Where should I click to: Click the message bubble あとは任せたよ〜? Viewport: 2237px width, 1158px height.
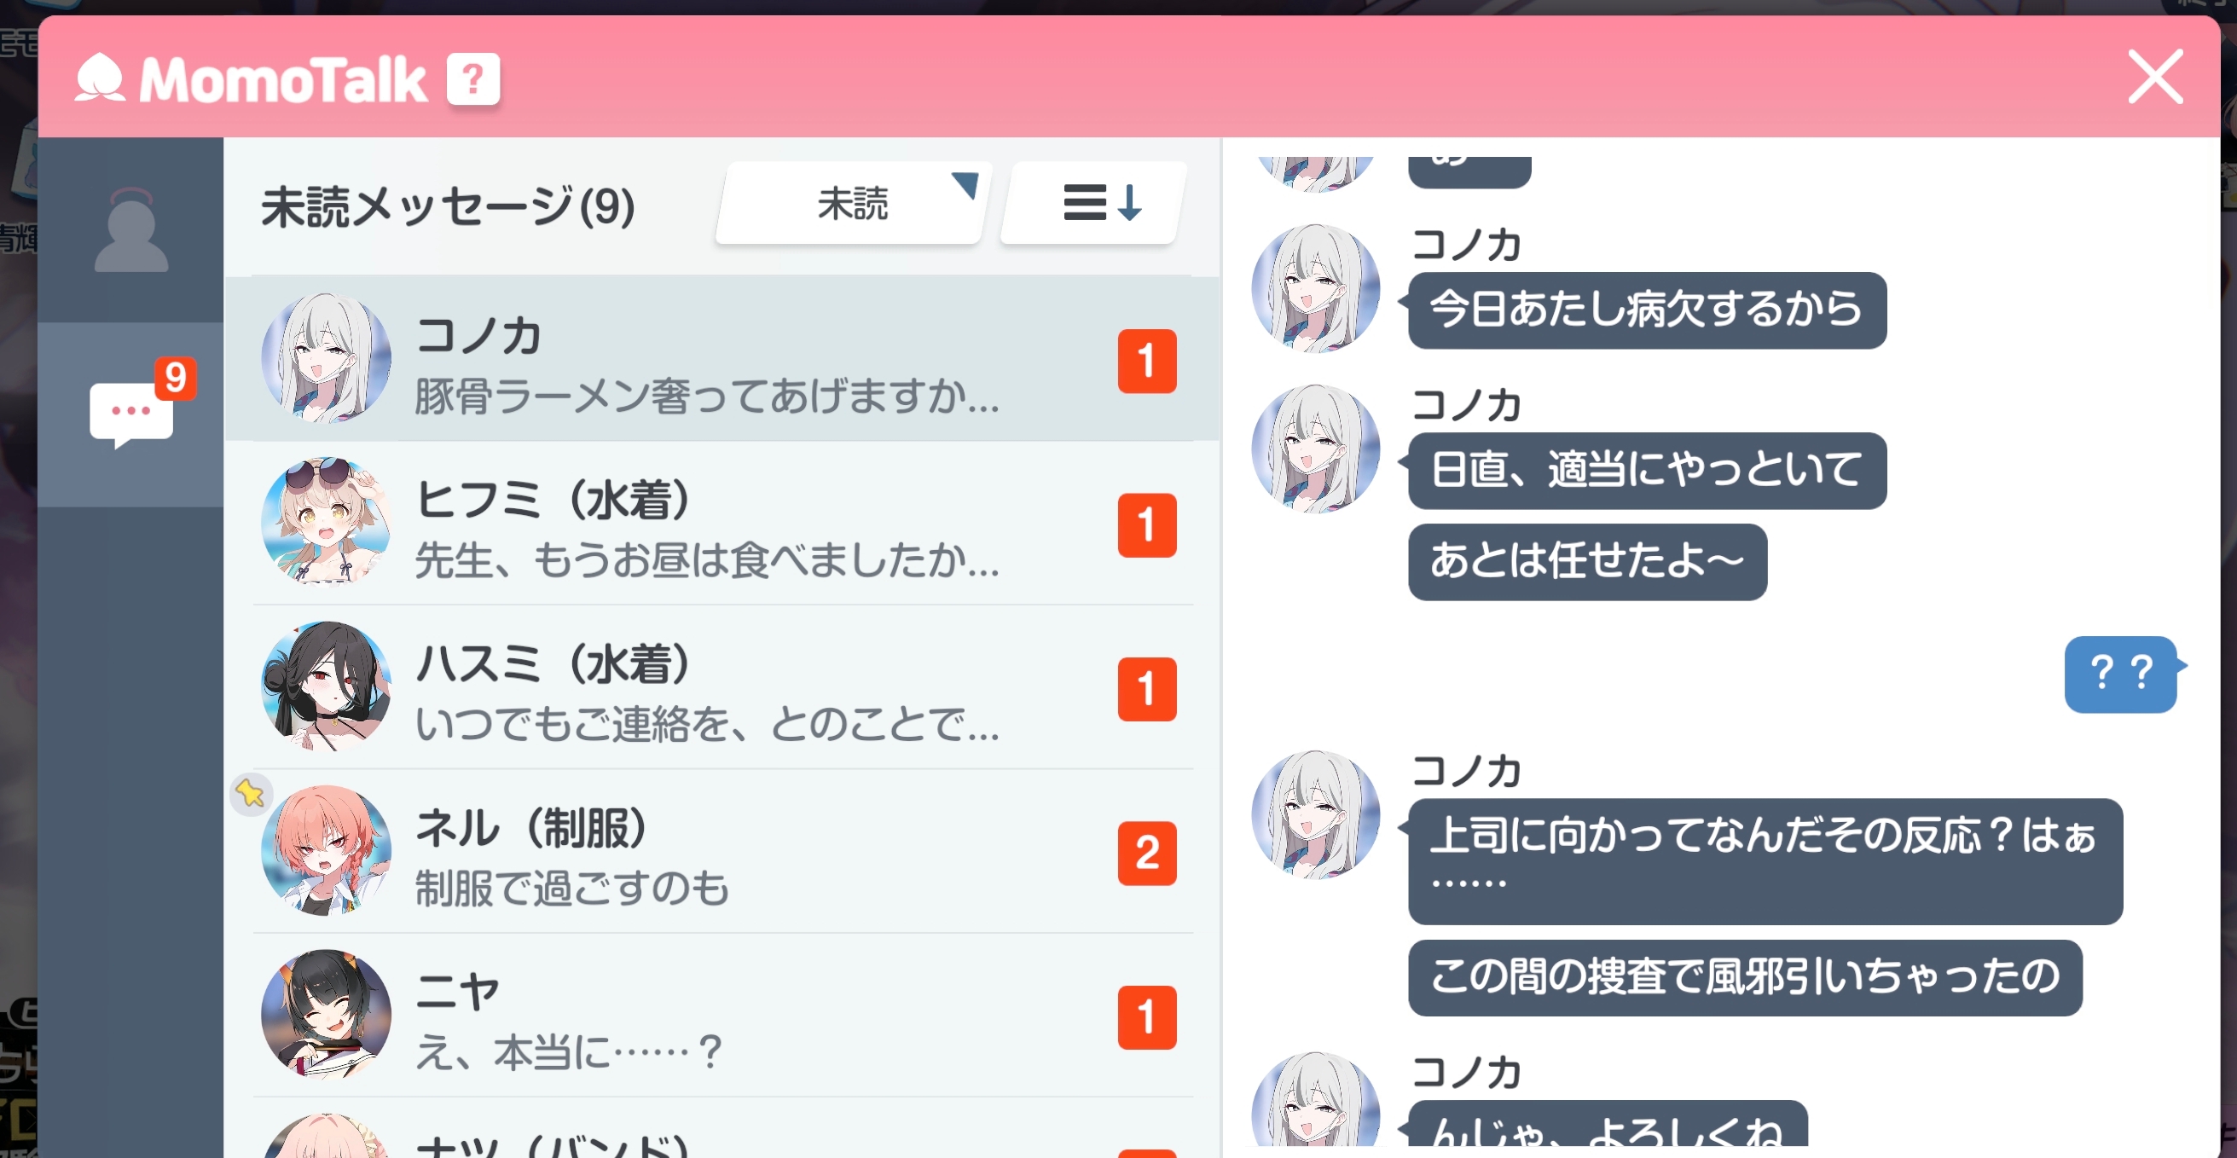[x=1587, y=562]
